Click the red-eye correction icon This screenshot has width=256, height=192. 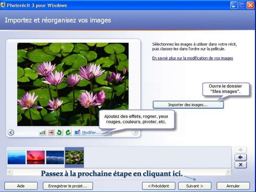point(51,133)
